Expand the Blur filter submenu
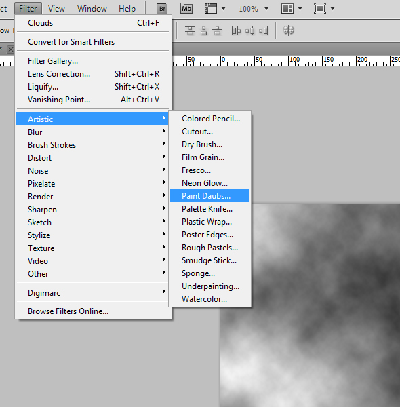Screen dimensions: 400x407 click(92, 132)
